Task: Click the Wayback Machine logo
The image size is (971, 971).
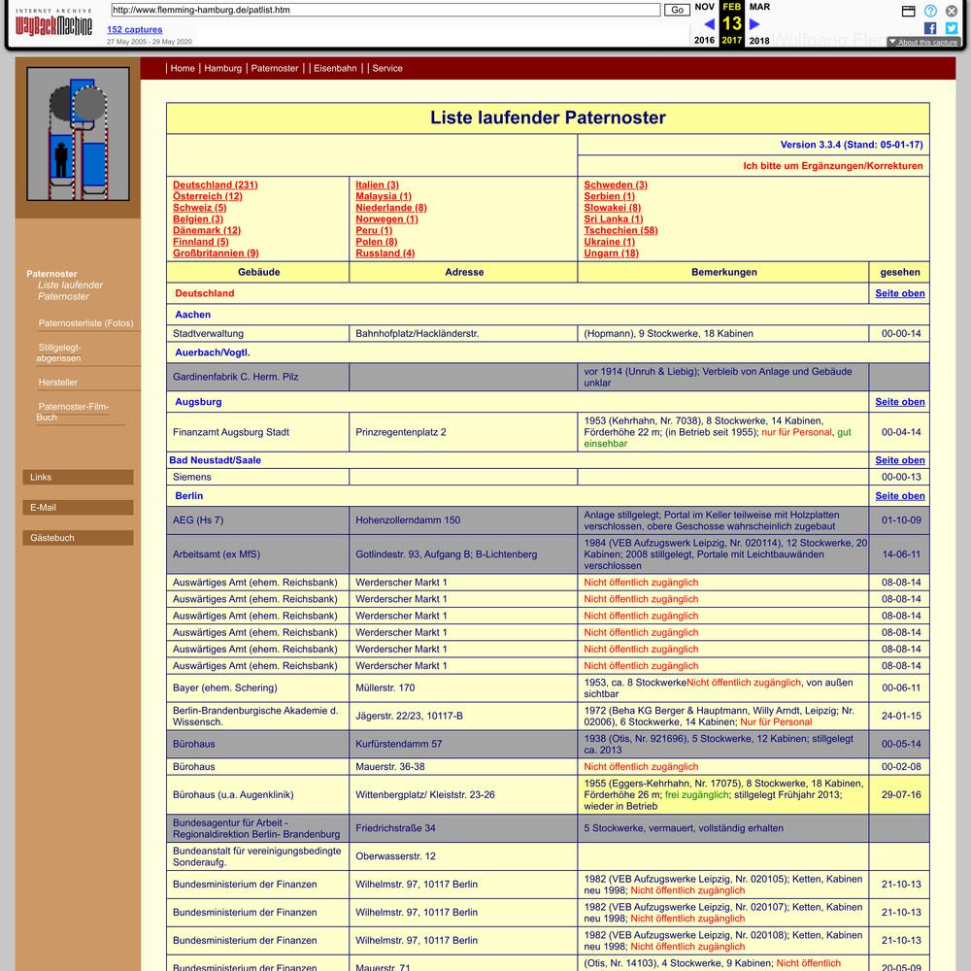Action: (53, 24)
